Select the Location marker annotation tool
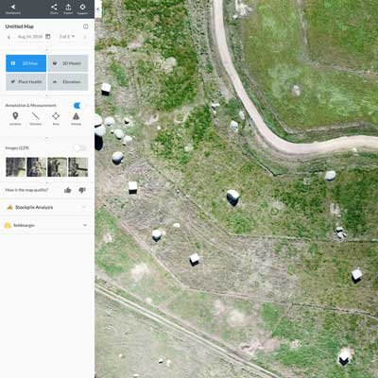Screen dimensions: 378x378 [x=15, y=118]
